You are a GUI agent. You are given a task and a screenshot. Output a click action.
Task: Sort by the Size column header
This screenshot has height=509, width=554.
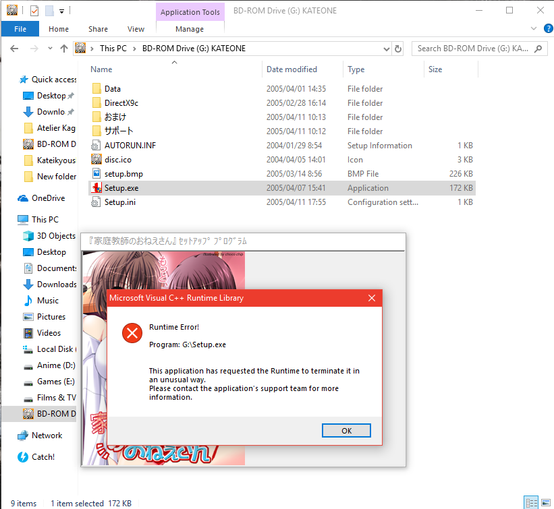pyautogui.click(x=435, y=69)
